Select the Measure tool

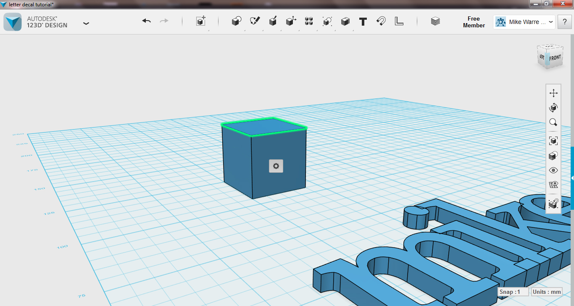(399, 21)
